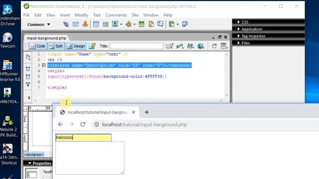Click the Preview in Browser globe icon
Screen dimensions: 319x179
point(201,46)
